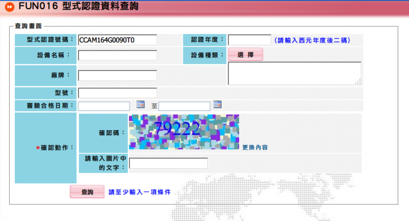
Task: Refresh captcha via 更換內容 link
Action: 255,147
